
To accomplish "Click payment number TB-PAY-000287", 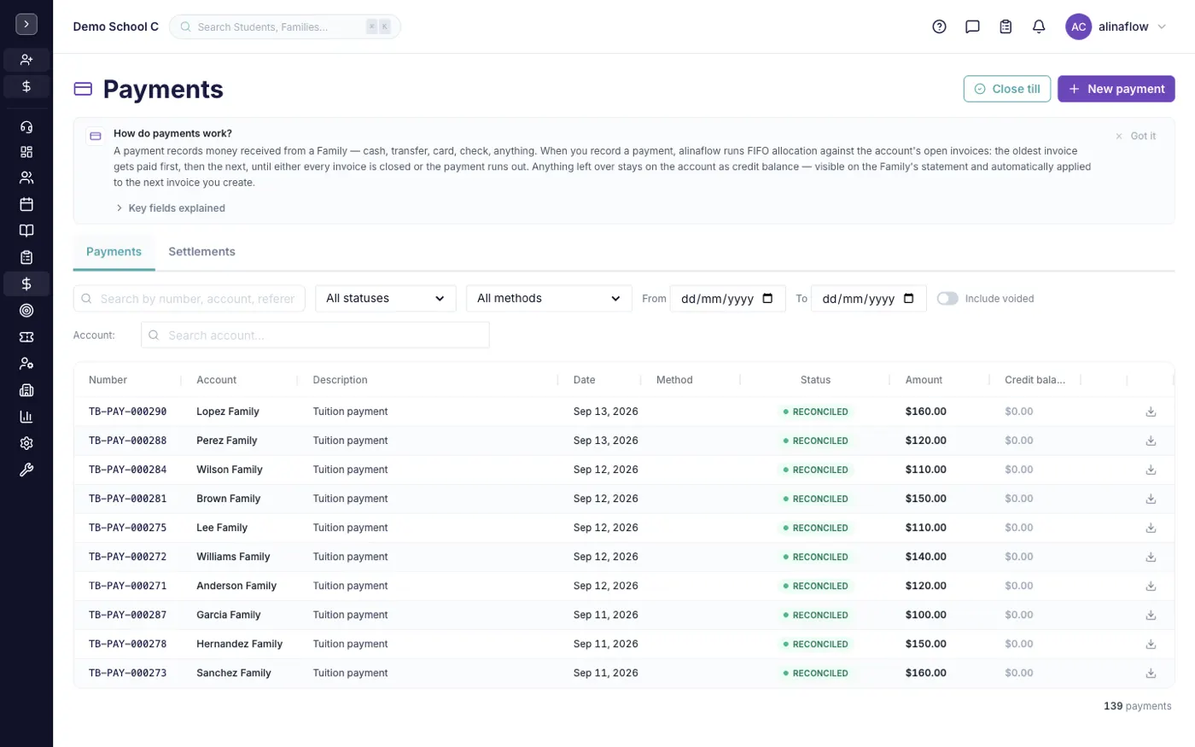I will 128,615.
